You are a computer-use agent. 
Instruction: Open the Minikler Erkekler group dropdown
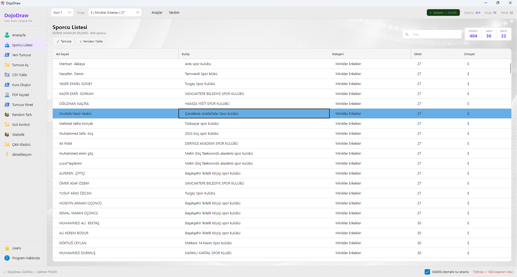coord(115,12)
